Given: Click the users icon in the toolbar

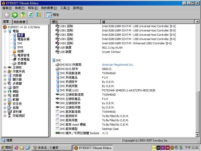Looking at the screenshot, I should [38, 15].
